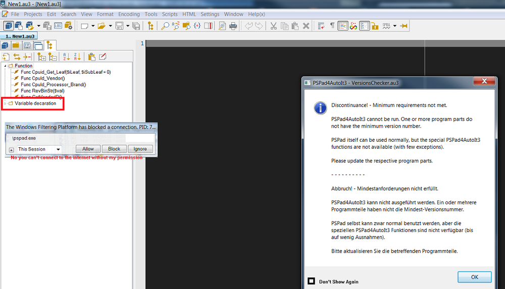Screen dimensions: 505x289
Task: Open the new file dropdown arrow
Action: 93,26
